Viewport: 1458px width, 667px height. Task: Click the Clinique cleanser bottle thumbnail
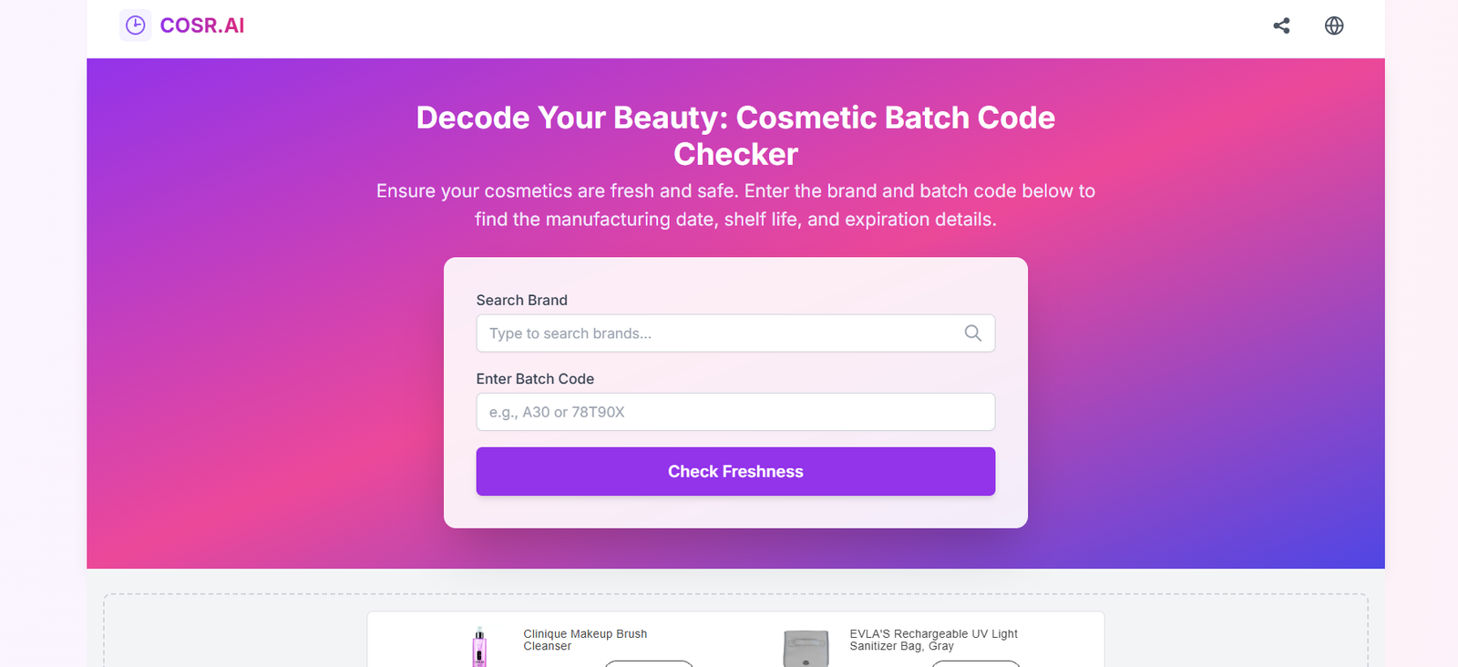tap(479, 648)
